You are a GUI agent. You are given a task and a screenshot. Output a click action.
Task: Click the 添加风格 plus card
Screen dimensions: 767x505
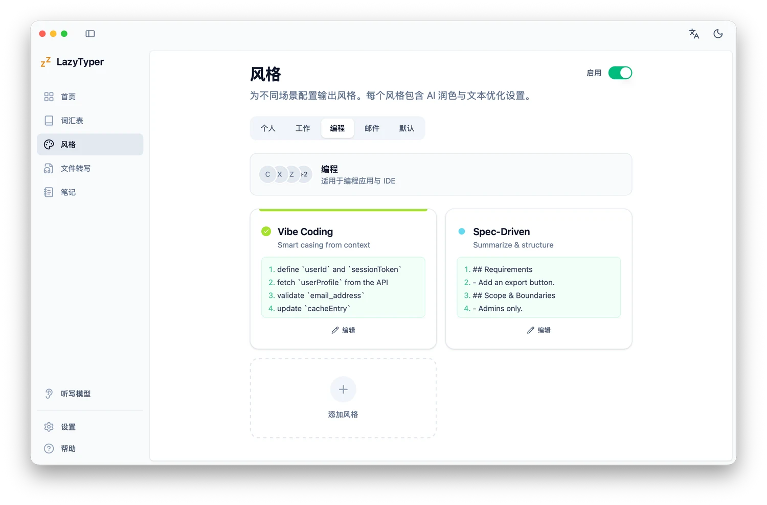point(343,398)
